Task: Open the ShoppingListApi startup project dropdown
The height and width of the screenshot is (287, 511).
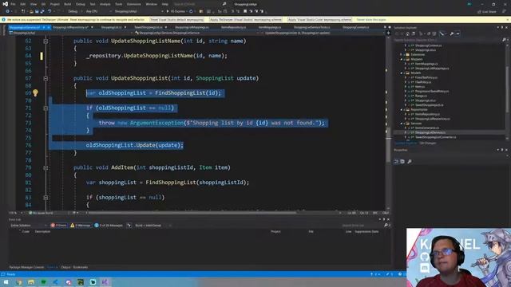Action: pos(138,11)
